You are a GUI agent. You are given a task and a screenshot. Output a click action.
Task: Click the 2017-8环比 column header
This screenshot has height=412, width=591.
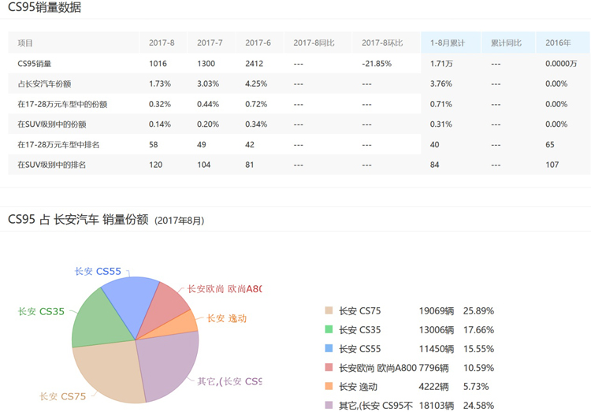pyautogui.click(x=382, y=43)
